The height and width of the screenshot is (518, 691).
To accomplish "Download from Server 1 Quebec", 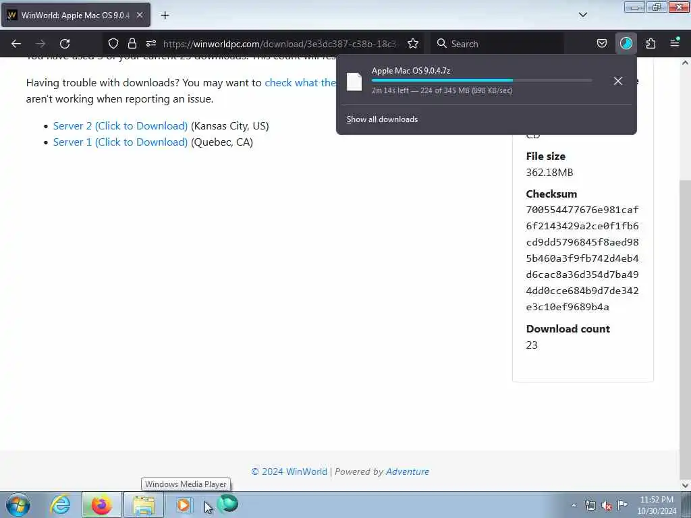I will (x=120, y=142).
